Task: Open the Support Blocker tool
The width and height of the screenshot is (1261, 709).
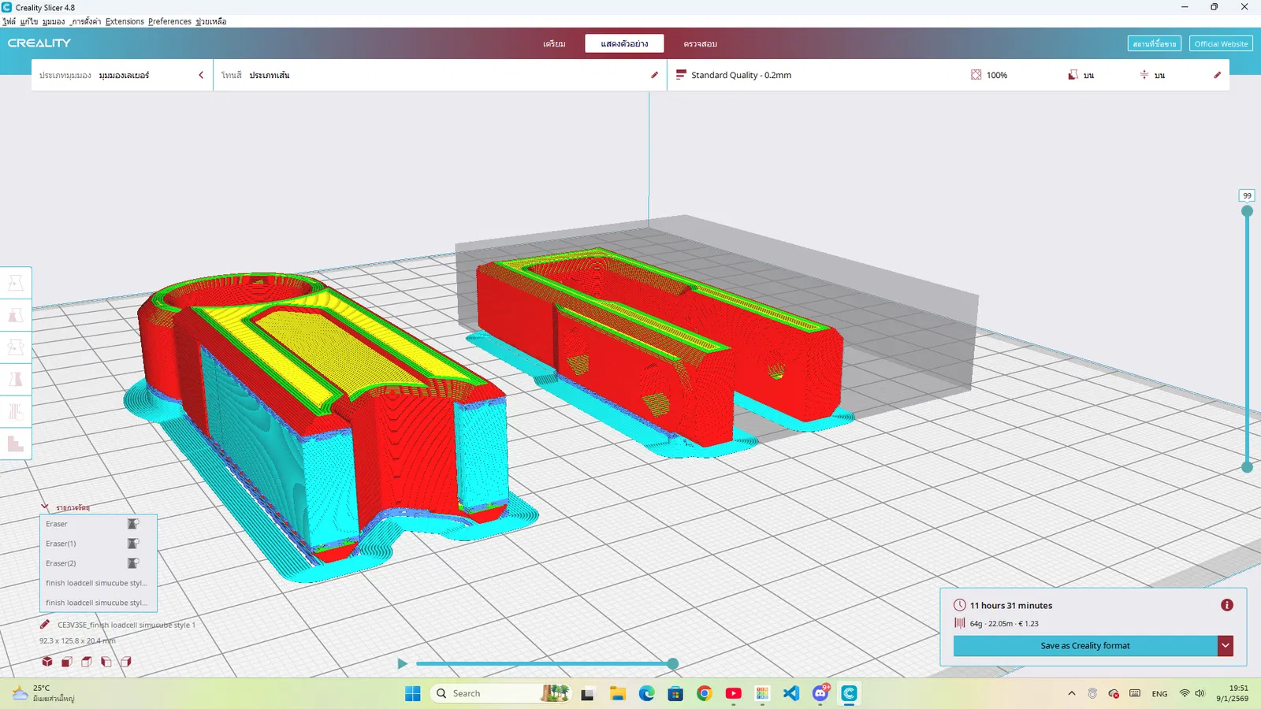Action: (x=15, y=444)
